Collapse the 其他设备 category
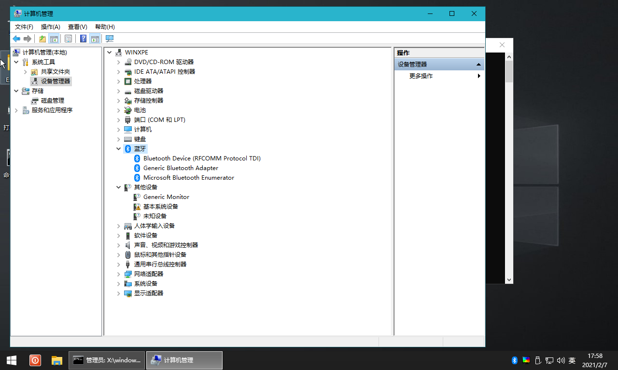Image resolution: width=618 pixels, height=370 pixels. click(118, 187)
